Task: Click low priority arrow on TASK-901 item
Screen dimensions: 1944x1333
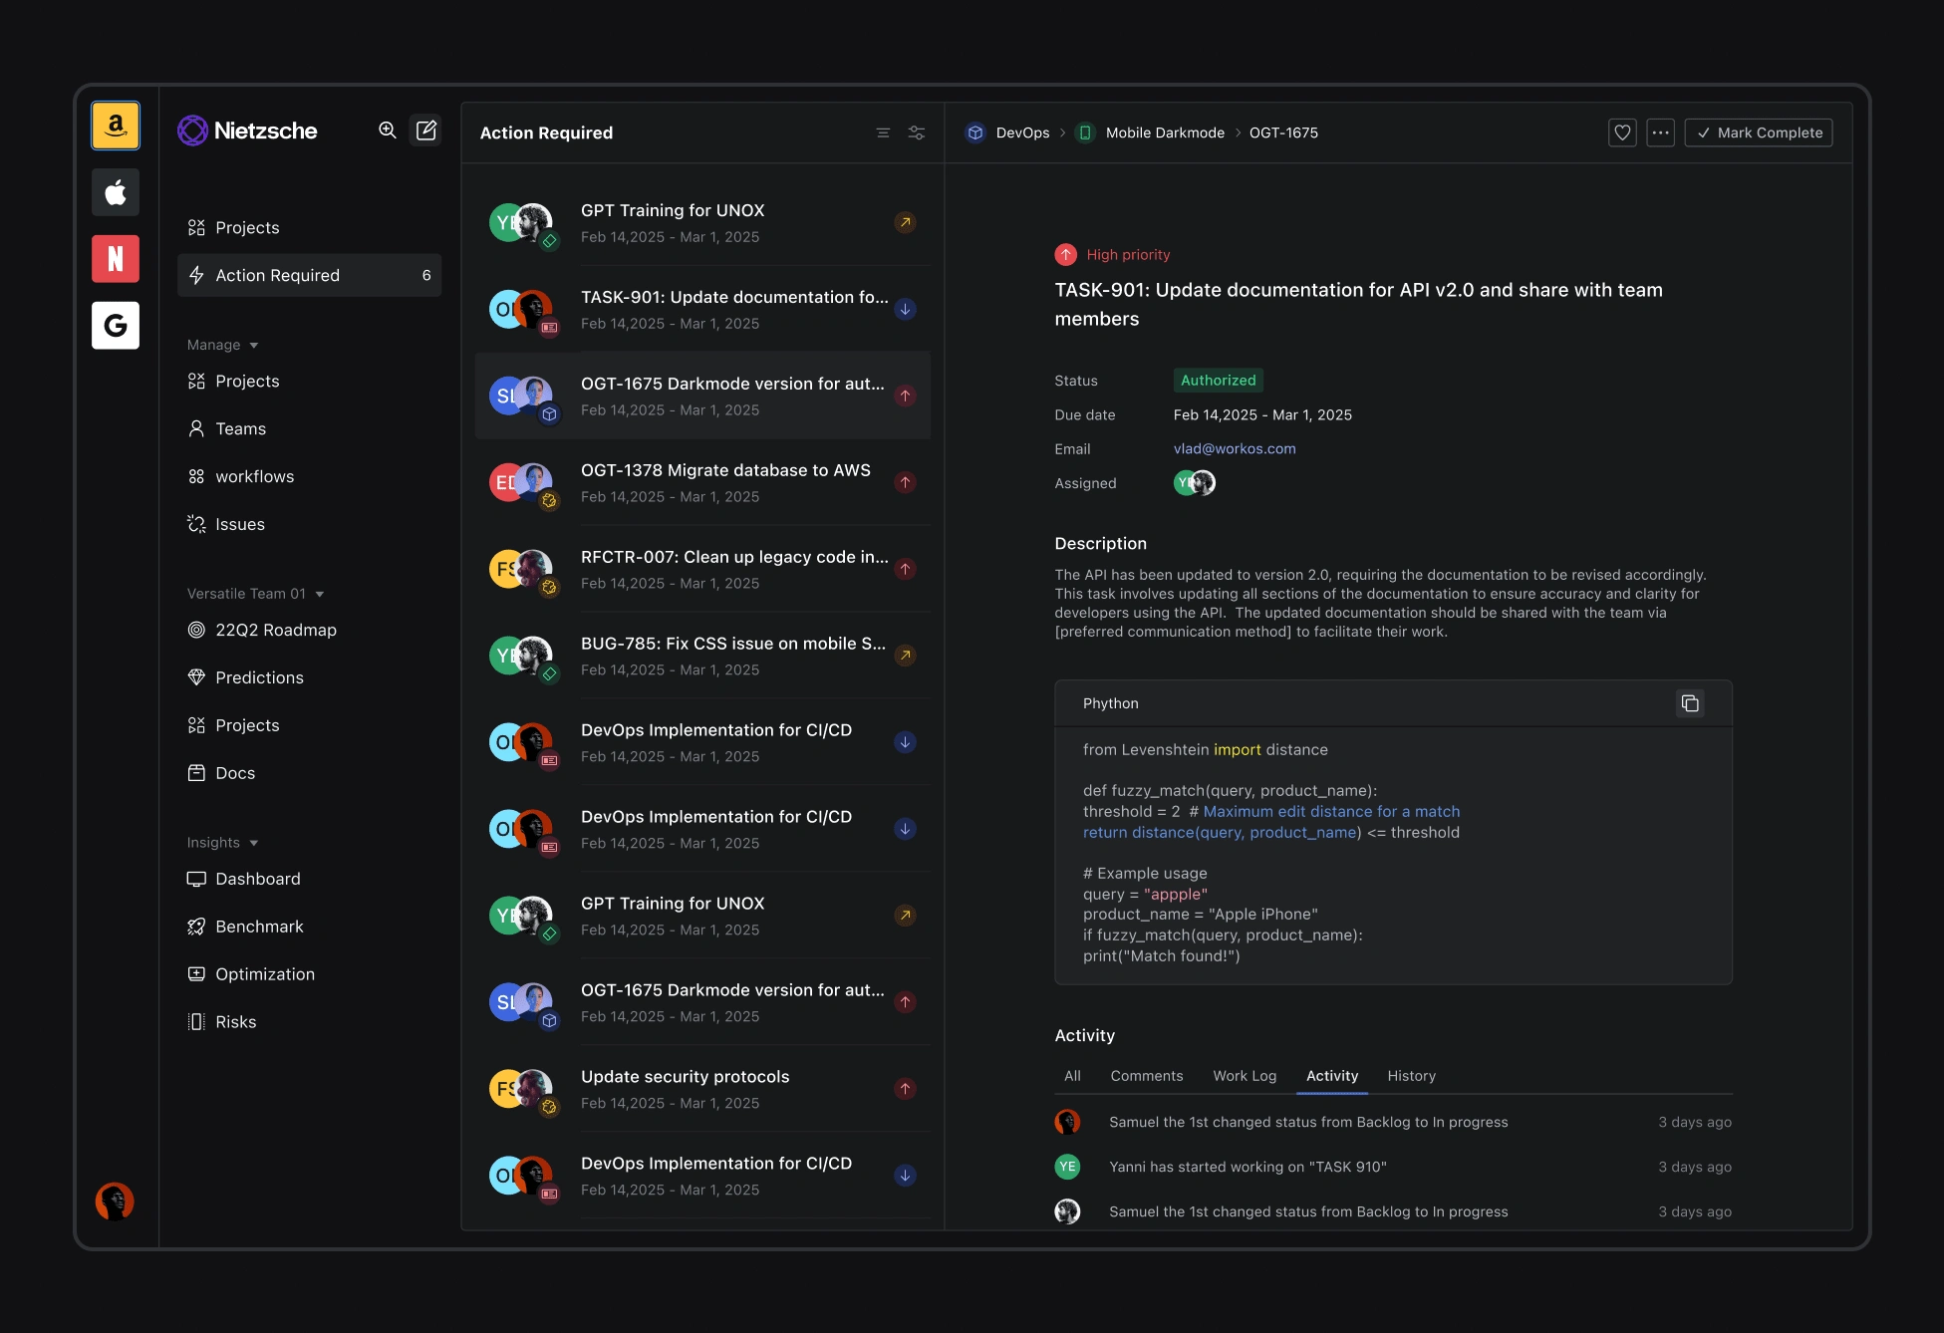Action: tap(905, 310)
